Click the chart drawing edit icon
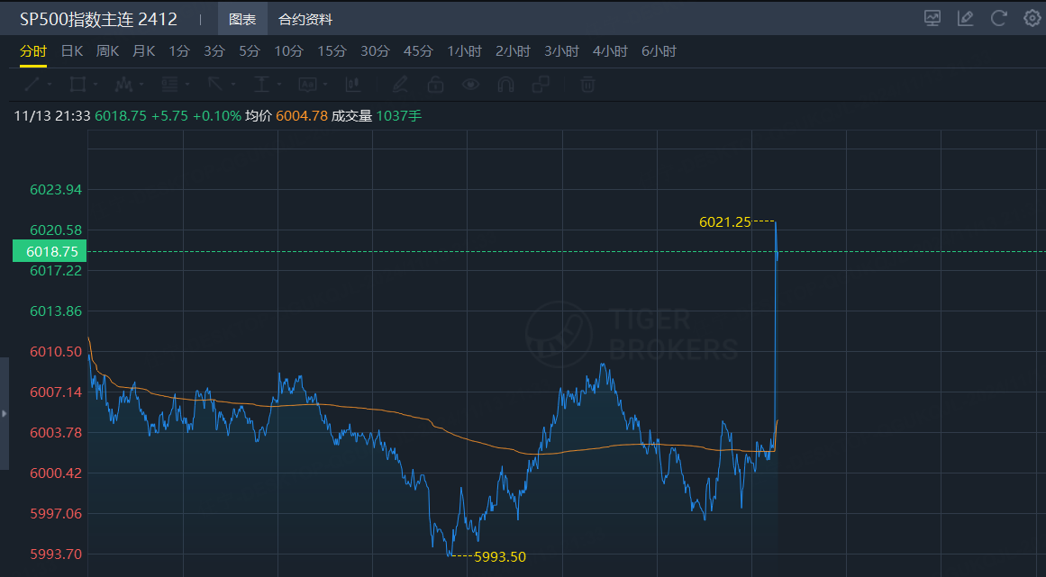Image resolution: width=1046 pixels, height=577 pixels. (965, 18)
